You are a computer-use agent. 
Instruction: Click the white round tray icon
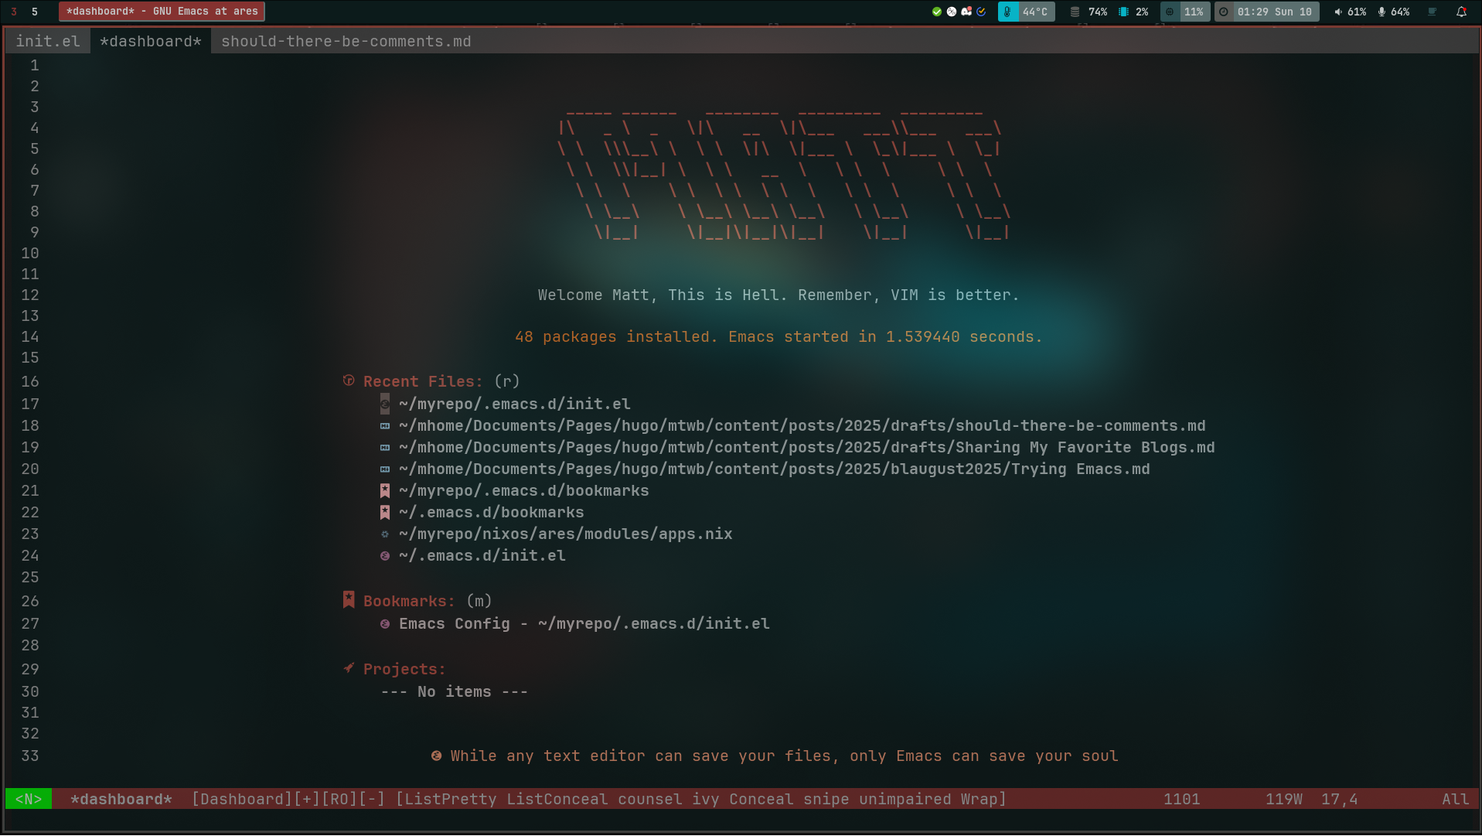pyautogui.click(x=952, y=12)
